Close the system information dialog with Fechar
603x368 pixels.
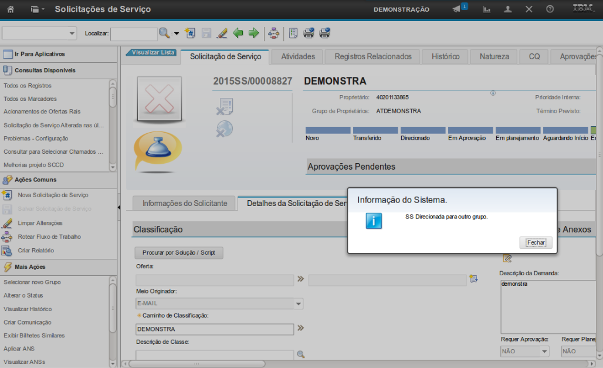[536, 242]
